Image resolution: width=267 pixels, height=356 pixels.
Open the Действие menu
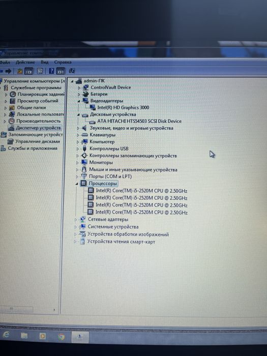[25, 62]
